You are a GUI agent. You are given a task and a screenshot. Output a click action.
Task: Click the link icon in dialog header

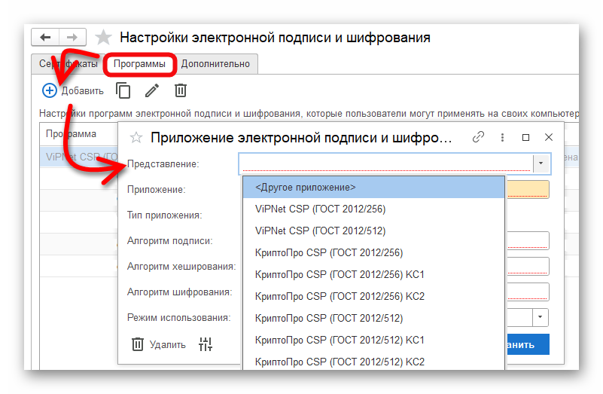click(478, 137)
